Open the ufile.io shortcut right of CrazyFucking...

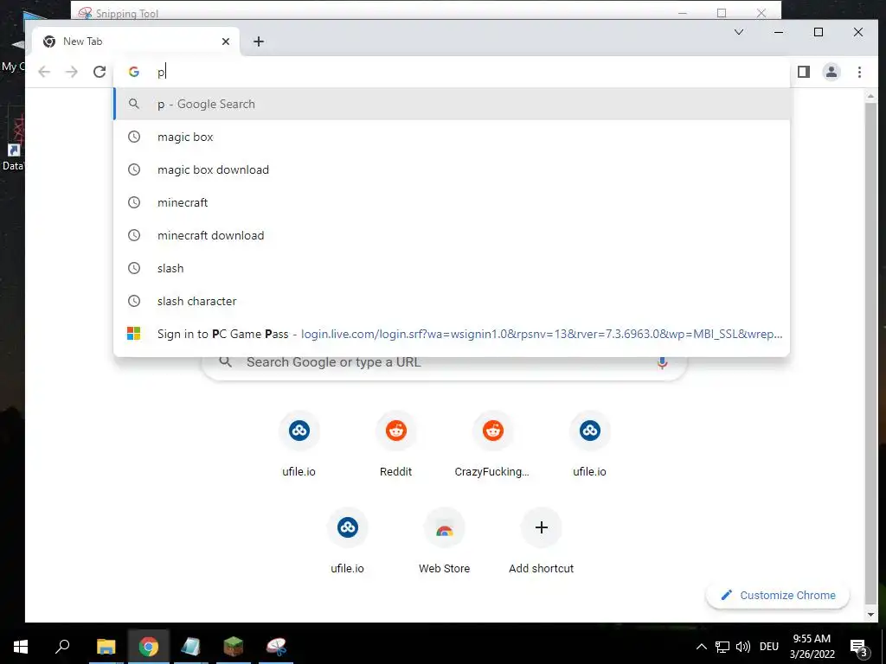(x=589, y=445)
